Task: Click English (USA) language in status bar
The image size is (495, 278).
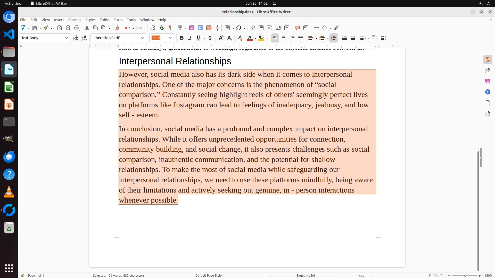Action: coord(306,275)
